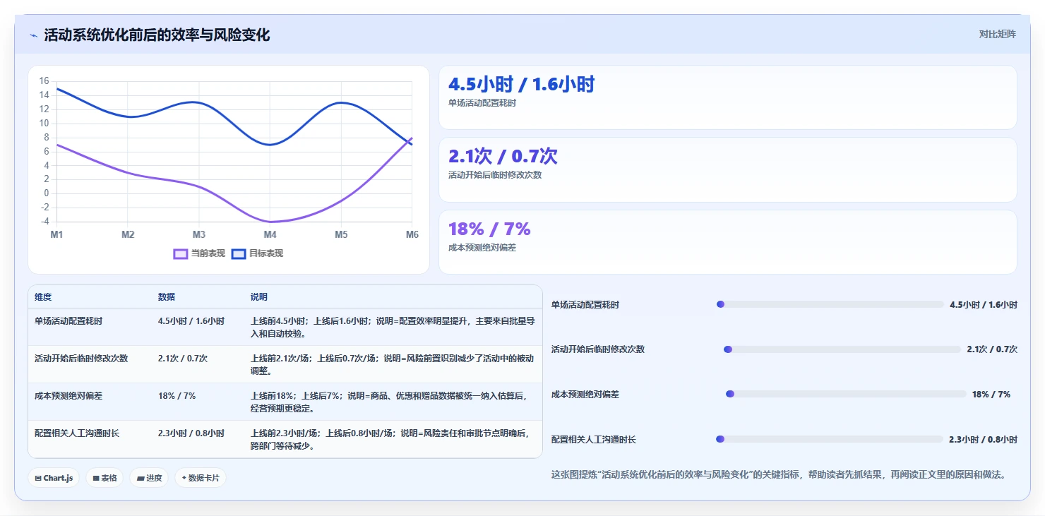
Task: Select the 4.5小时 / 1.6小时 metric card
Action: [728, 97]
